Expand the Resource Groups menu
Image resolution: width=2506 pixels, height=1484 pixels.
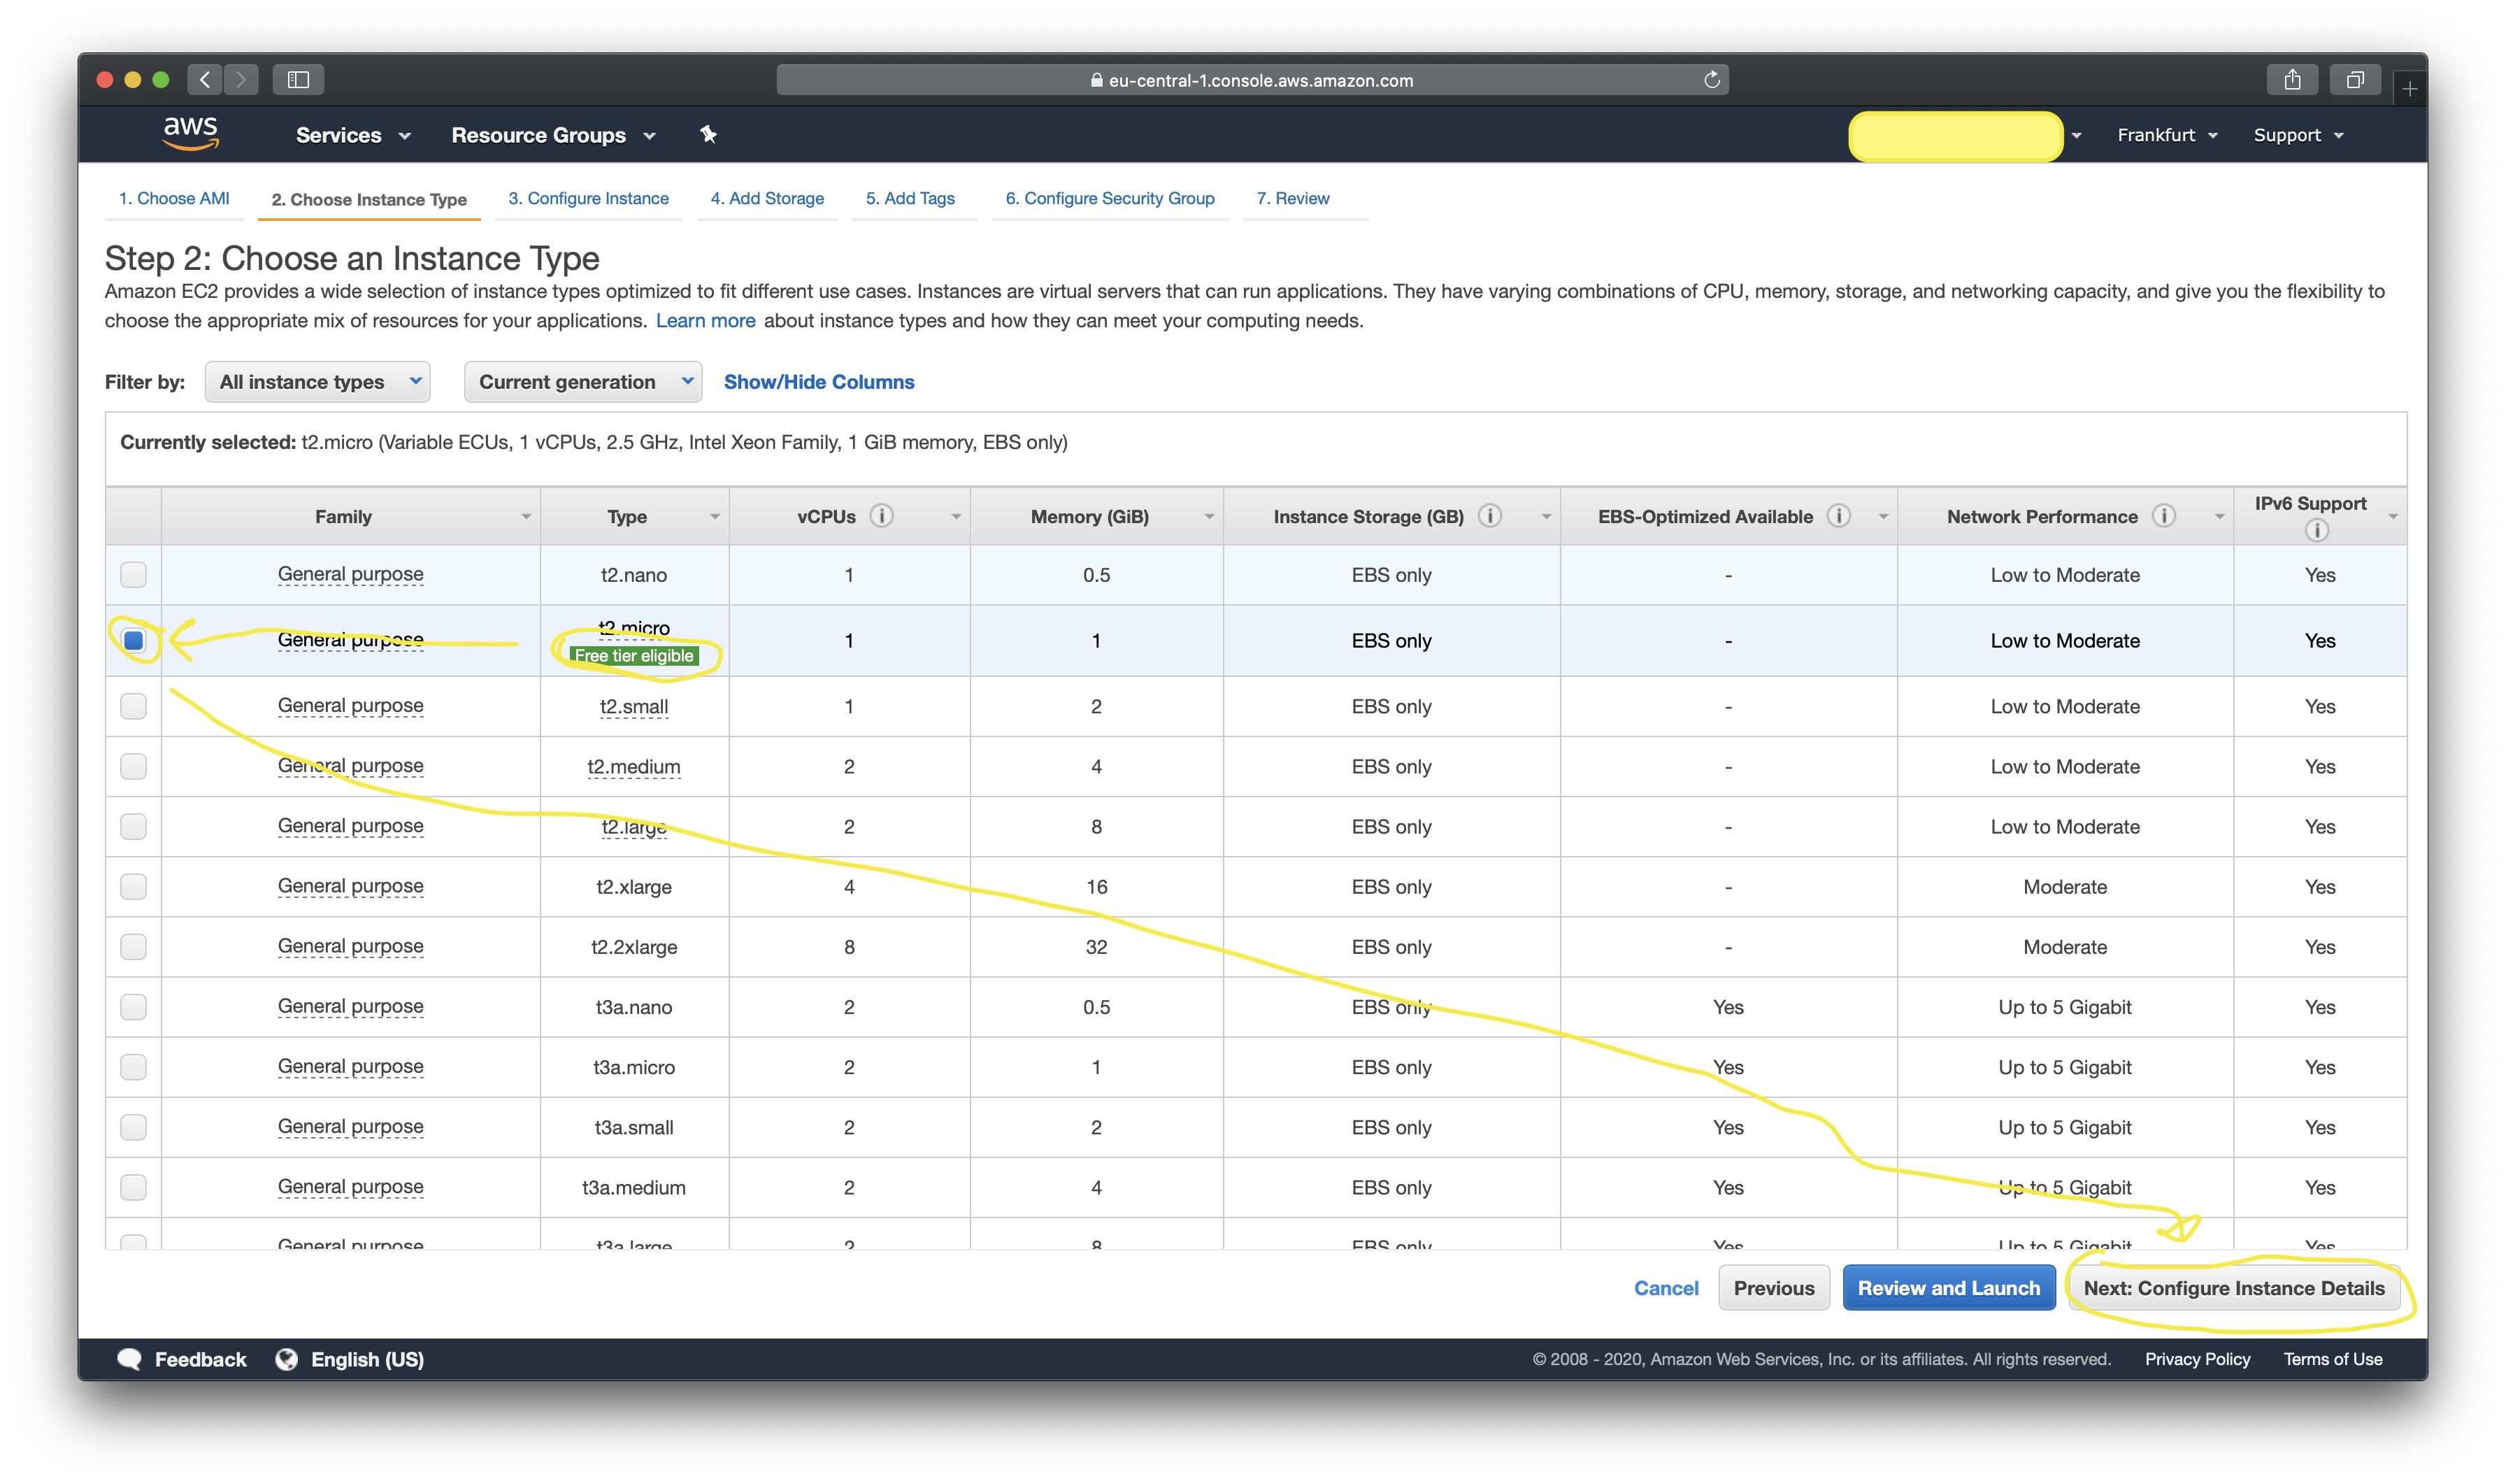(x=553, y=135)
